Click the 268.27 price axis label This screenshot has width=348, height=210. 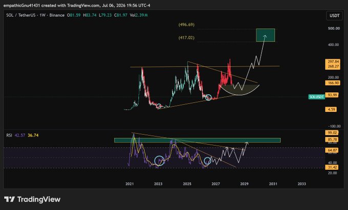(333, 66)
